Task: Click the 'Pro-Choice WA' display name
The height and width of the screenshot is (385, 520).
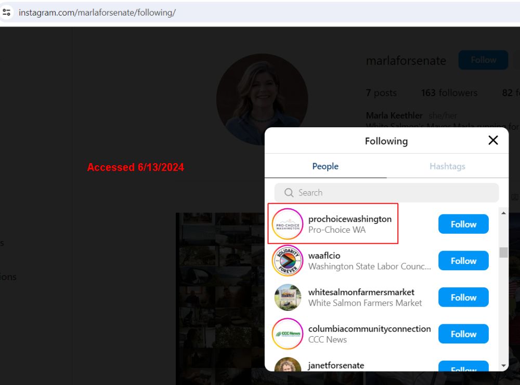Action: click(x=337, y=230)
